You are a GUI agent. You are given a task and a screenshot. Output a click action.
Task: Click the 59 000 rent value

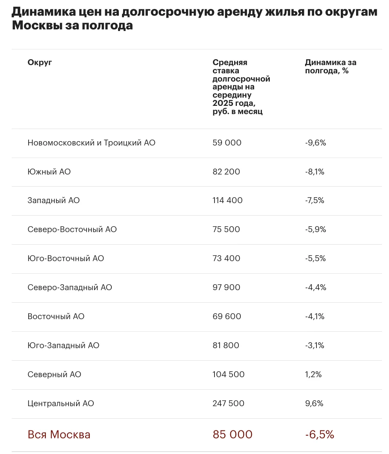pos(227,143)
